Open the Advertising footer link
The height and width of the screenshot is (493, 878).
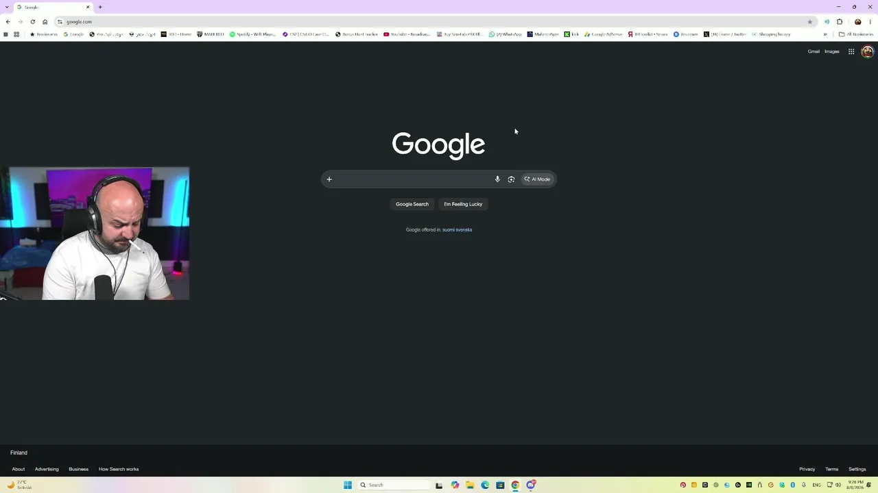click(47, 469)
